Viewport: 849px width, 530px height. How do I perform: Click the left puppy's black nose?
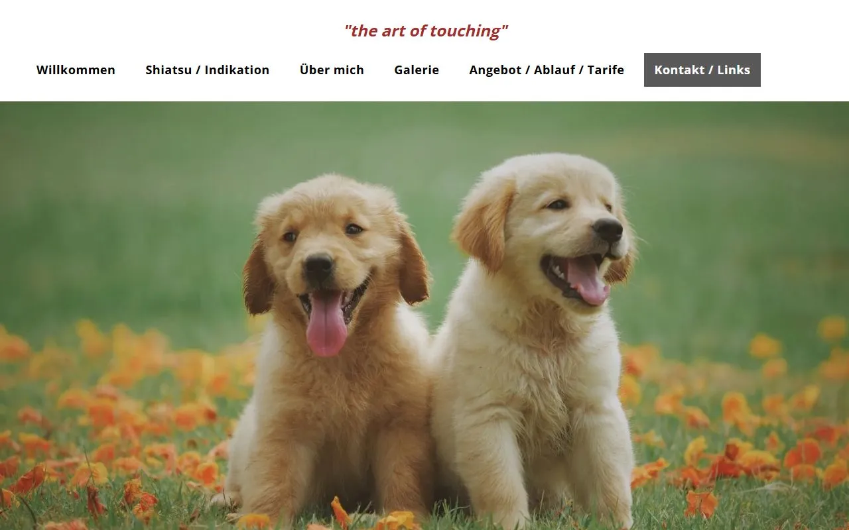point(318,266)
